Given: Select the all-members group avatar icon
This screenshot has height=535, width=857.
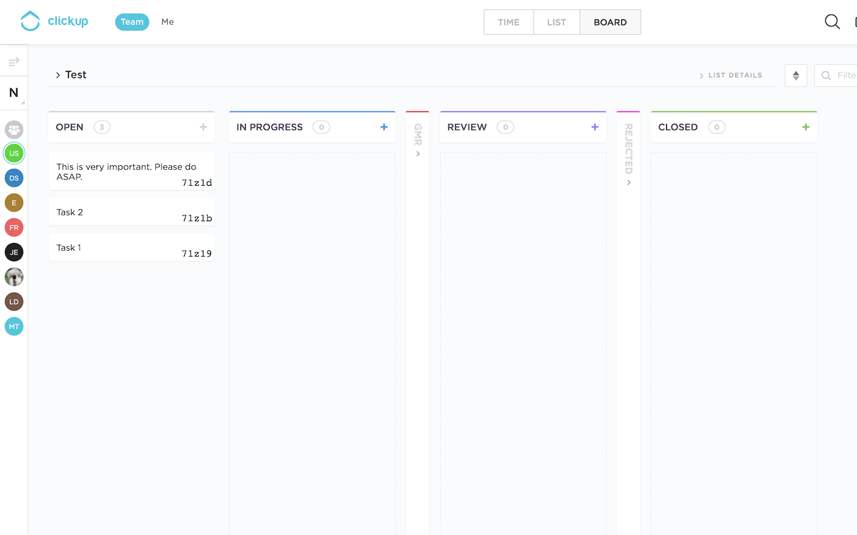Looking at the screenshot, I should coord(14,130).
